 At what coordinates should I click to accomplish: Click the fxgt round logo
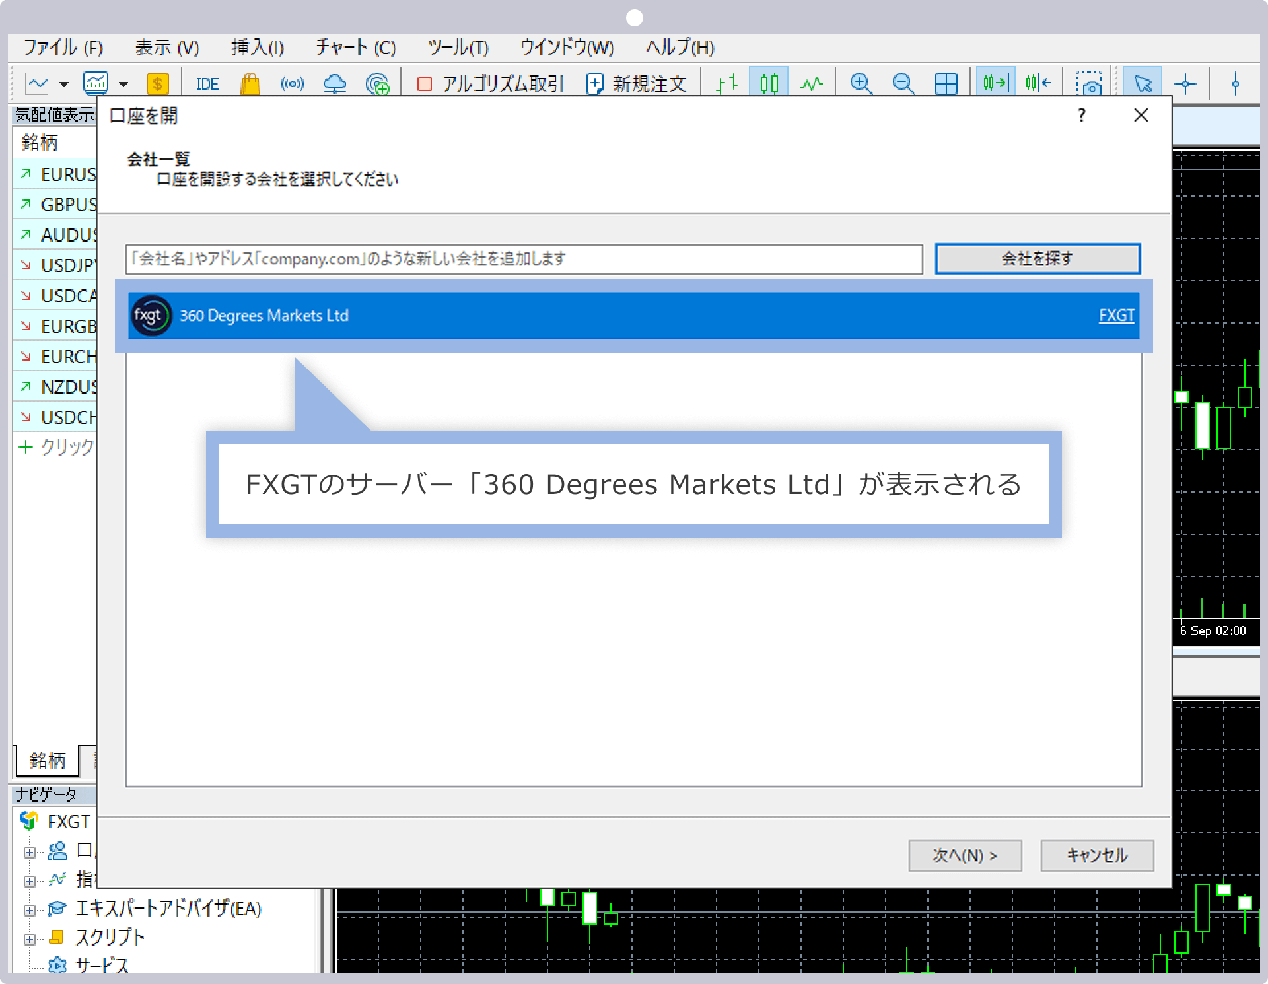pos(151,316)
